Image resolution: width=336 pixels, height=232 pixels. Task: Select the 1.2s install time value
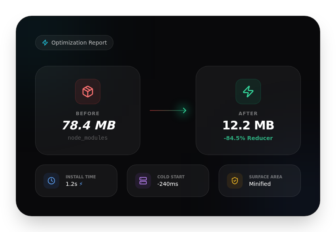point(72,184)
